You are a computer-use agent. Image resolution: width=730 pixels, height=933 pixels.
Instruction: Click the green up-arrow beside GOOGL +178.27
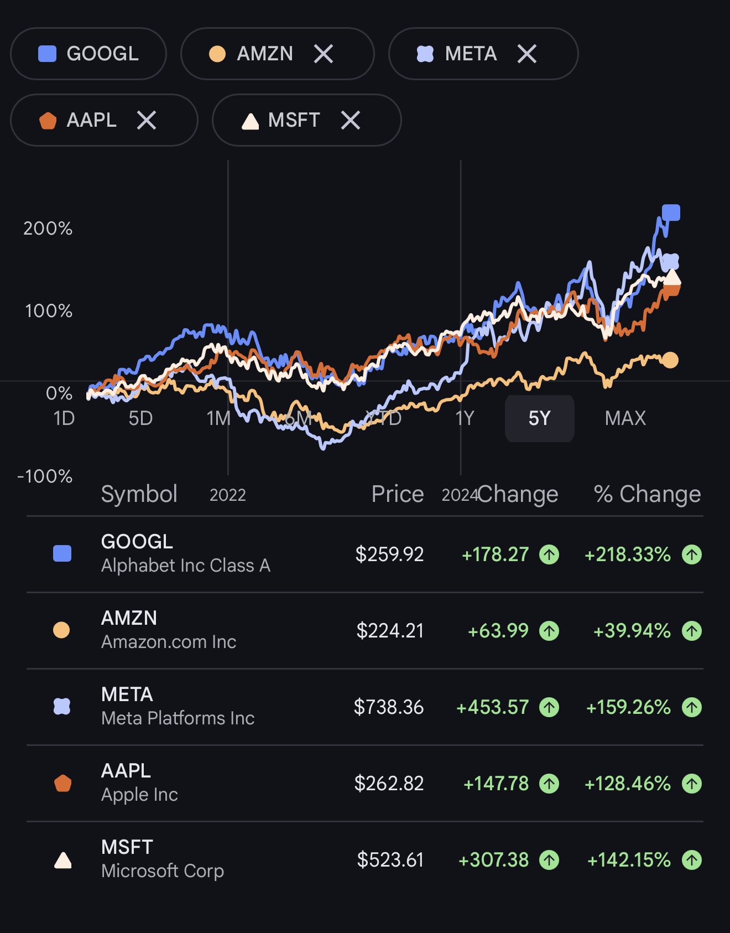click(549, 554)
